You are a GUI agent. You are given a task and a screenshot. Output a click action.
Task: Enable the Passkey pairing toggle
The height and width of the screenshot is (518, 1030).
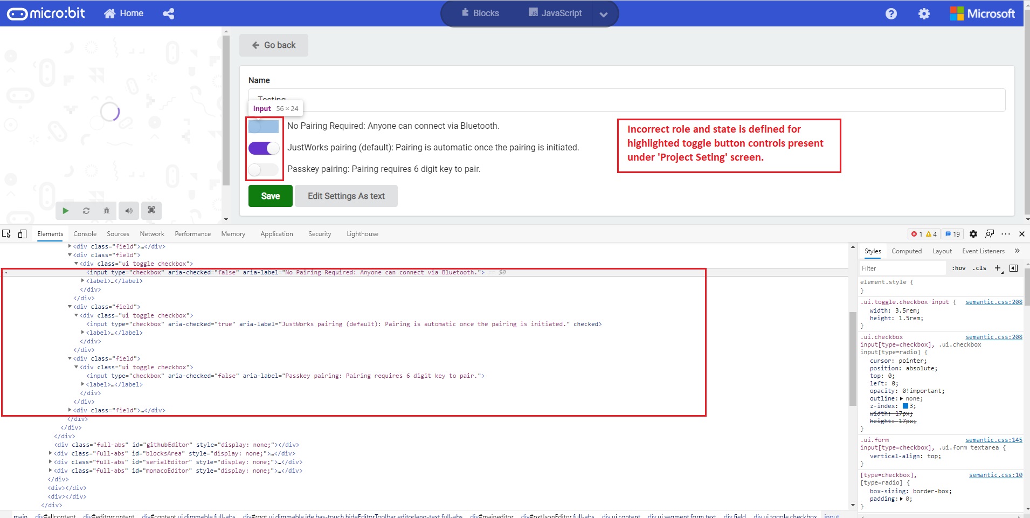click(x=264, y=169)
